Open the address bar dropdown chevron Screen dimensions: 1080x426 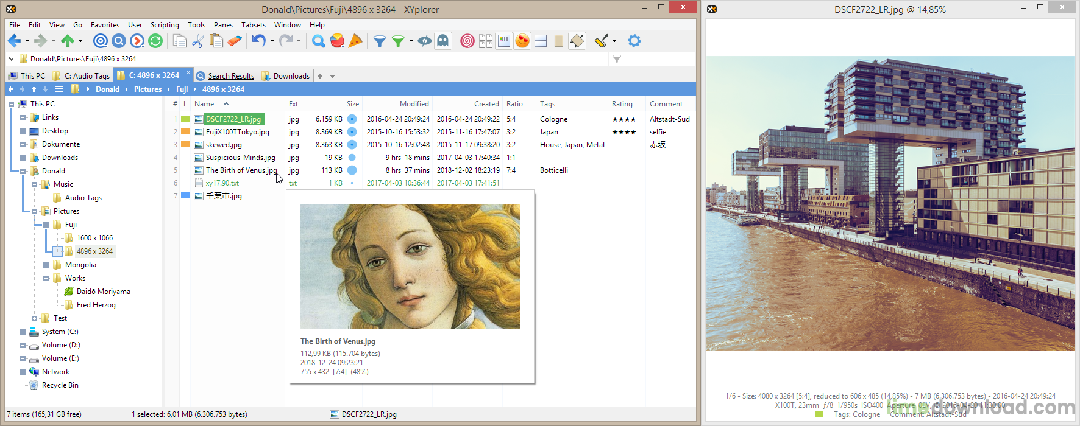tap(11, 59)
